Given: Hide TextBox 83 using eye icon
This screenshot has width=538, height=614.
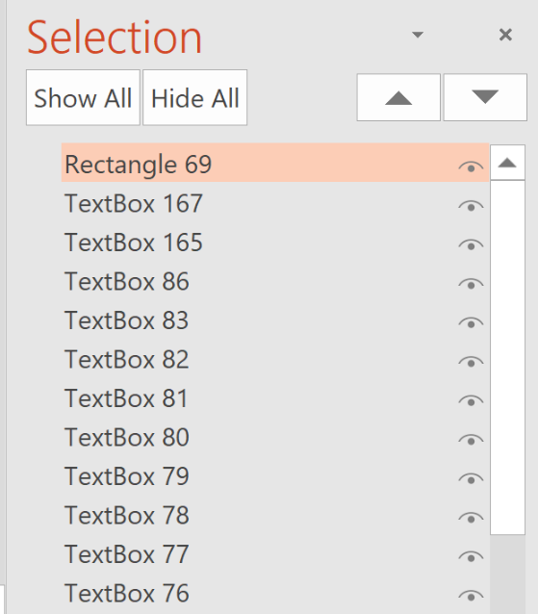Looking at the screenshot, I should pyautogui.click(x=471, y=323).
